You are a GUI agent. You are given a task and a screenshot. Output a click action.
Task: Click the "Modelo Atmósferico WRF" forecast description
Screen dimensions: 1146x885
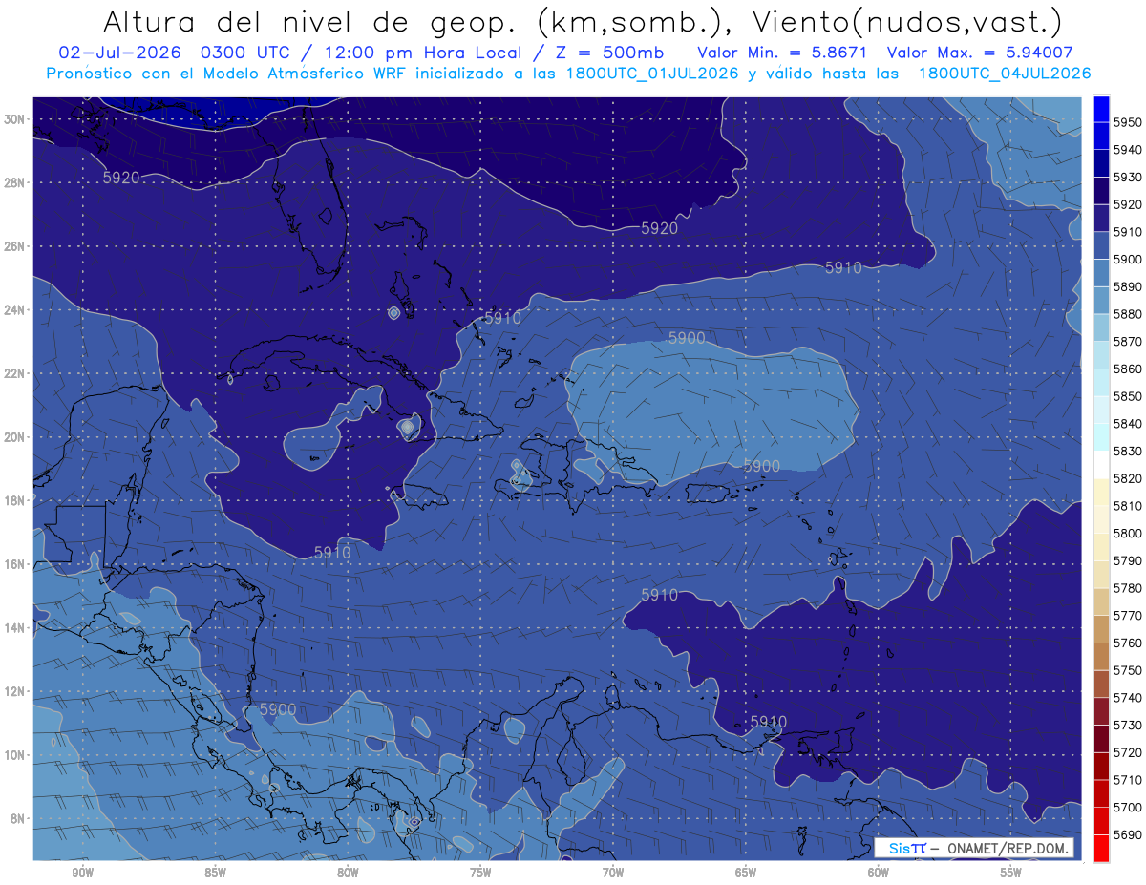[x=306, y=74]
